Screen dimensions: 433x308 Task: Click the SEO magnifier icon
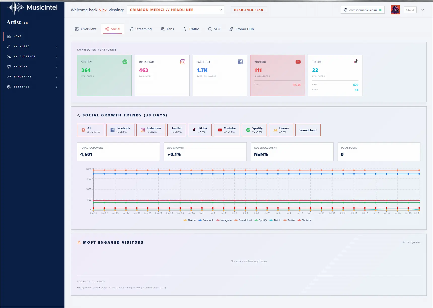pyautogui.click(x=210, y=29)
